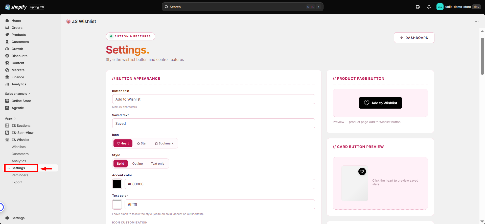Open Export under ZS Wishlist
Viewport: 485px width, 224px height.
(17, 182)
